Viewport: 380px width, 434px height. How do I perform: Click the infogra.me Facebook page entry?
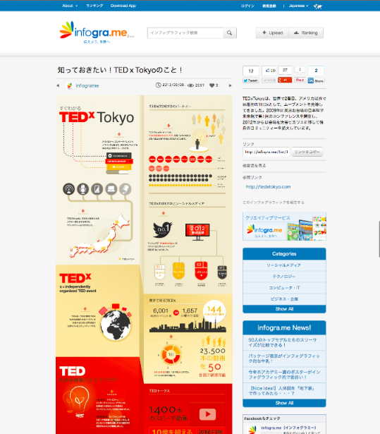click(x=284, y=429)
